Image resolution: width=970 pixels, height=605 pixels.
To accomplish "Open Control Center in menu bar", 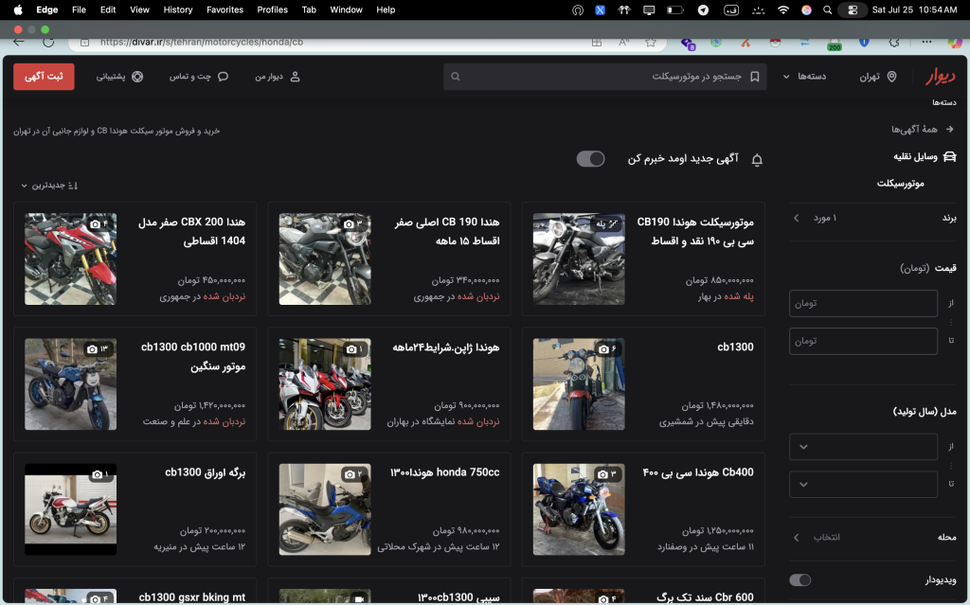I will click(853, 9).
